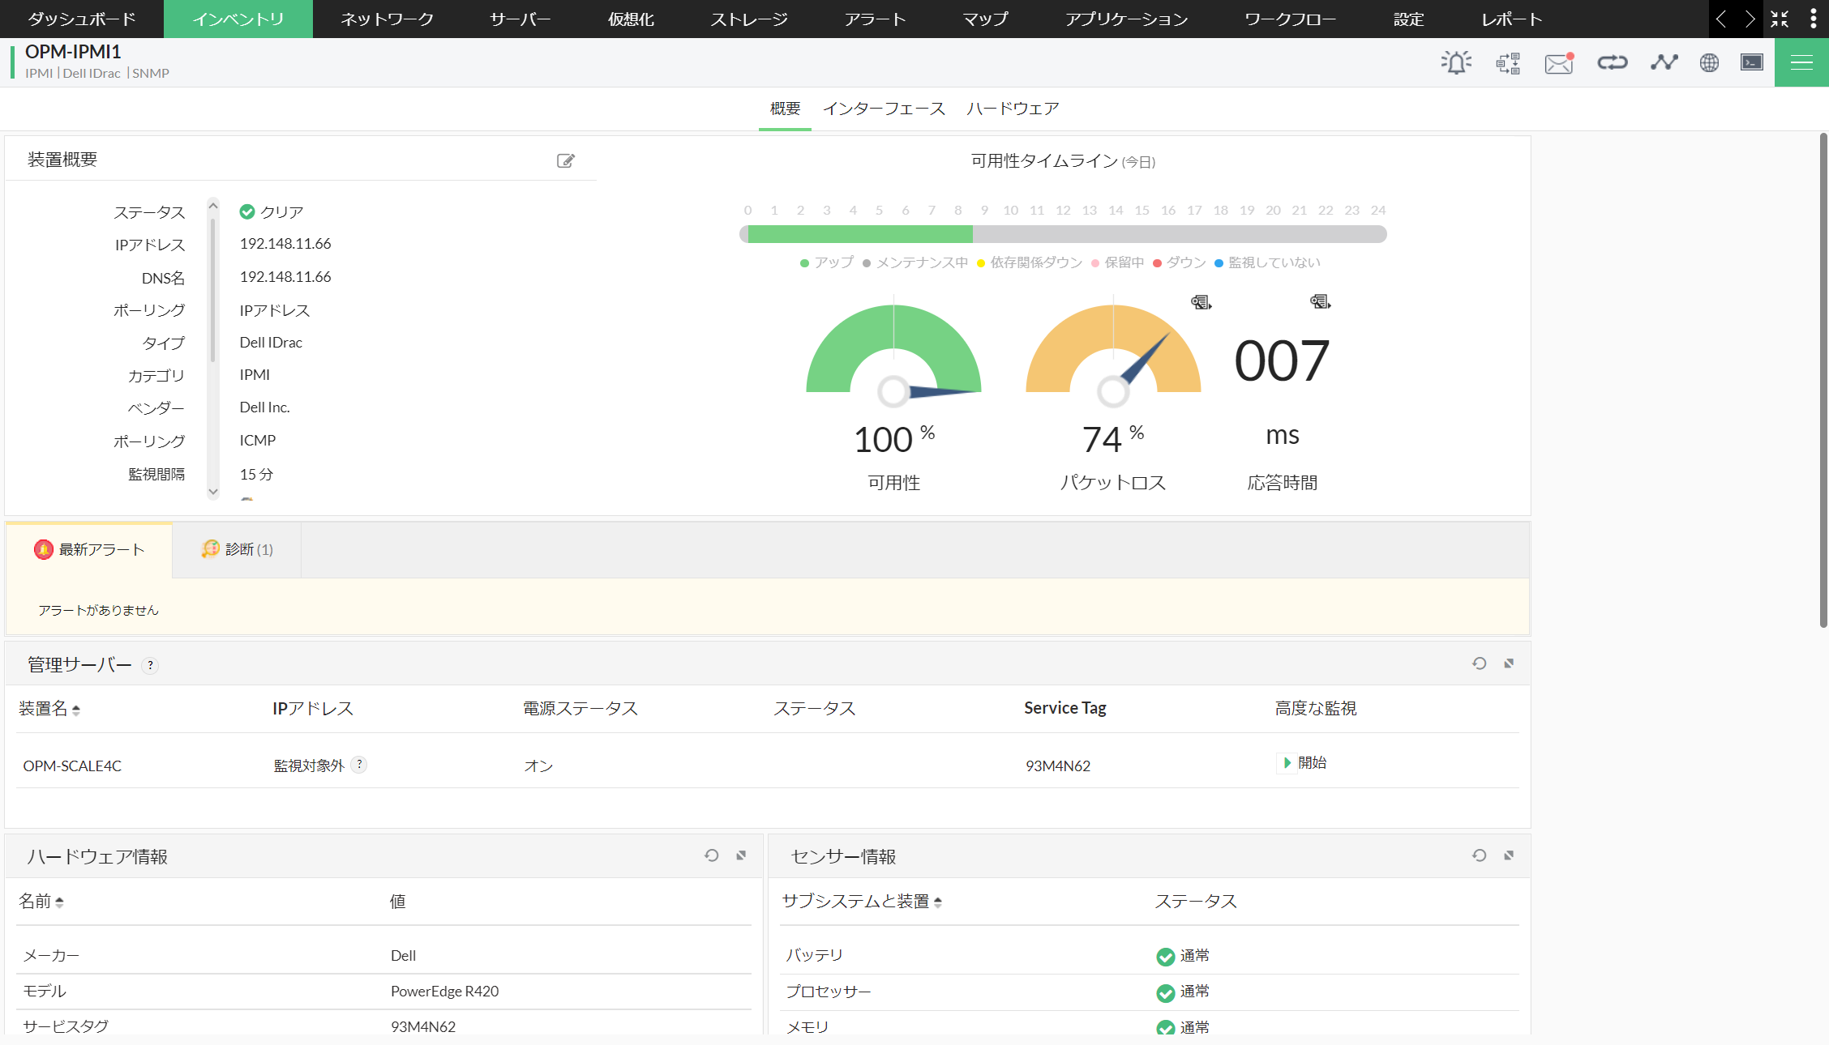The width and height of the screenshot is (1829, 1045).
Task: Open the alarm notification bell icon
Action: [x=1455, y=62]
